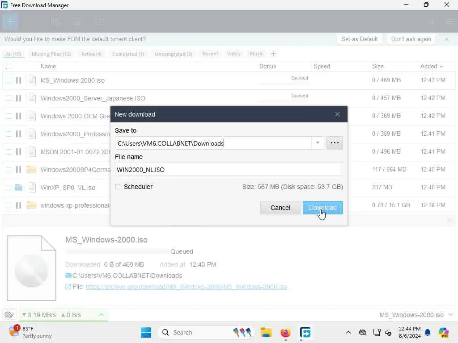Open notifications bell in system tray

pyautogui.click(x=428, y=332)
